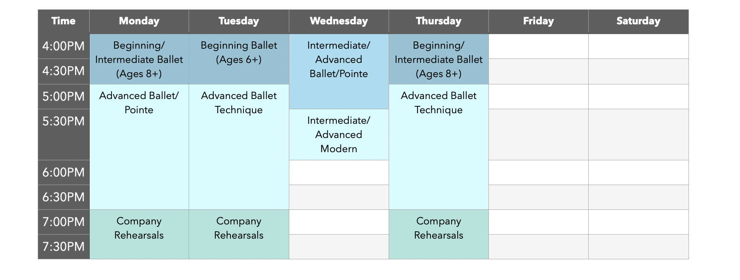This screenshot has height=280, width=740.
Task: Click Thursday's Company Rehearsals cell
Action: pyautogui.click(x=439, y=234)
